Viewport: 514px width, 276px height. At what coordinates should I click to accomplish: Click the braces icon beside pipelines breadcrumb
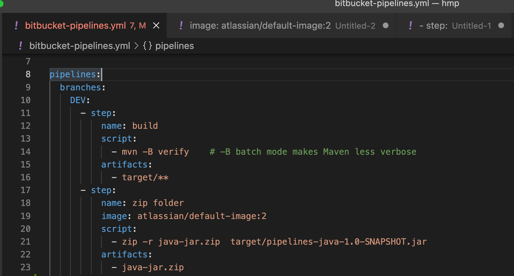pos(147,46)
